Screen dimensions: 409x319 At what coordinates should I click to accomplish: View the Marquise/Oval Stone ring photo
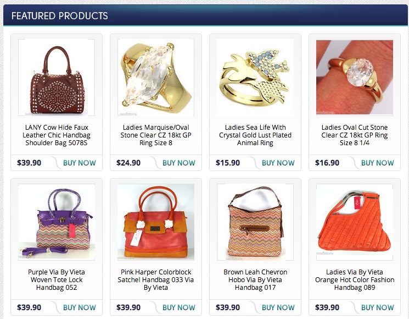pyautogui.click(x=156, y=78)
